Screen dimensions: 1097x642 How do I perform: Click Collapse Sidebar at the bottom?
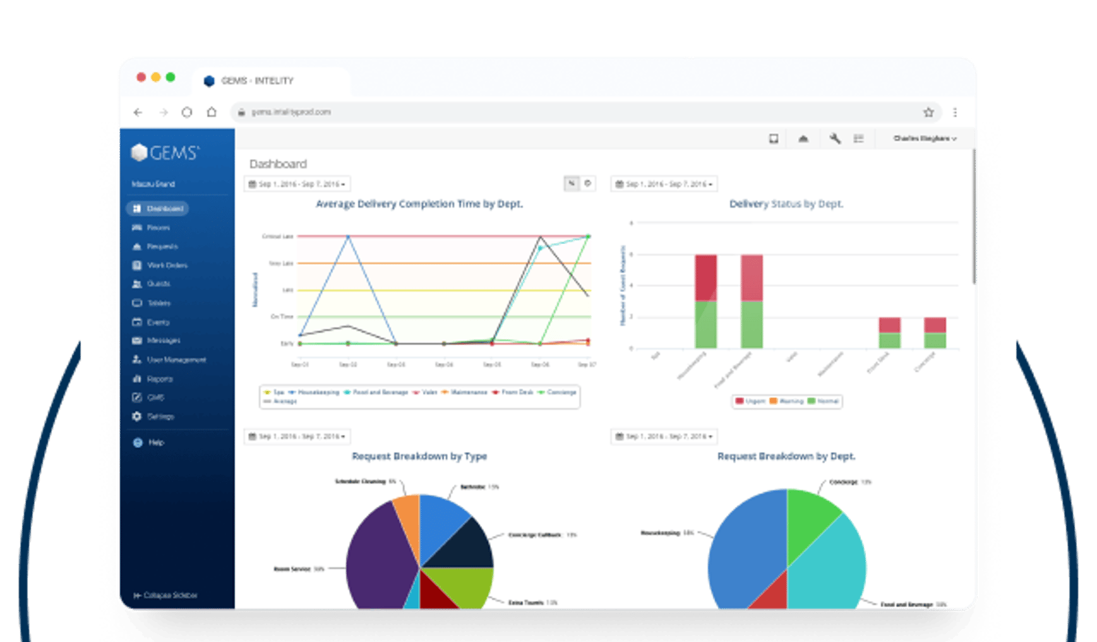(x=165, y=595)
